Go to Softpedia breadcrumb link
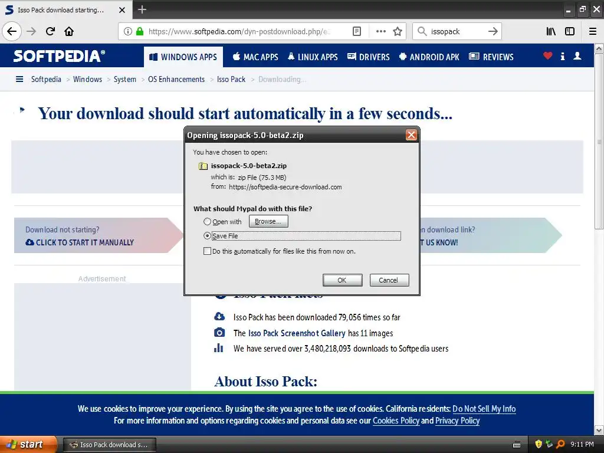The height and width of the screenshot is (453, 604). [46, 79]
